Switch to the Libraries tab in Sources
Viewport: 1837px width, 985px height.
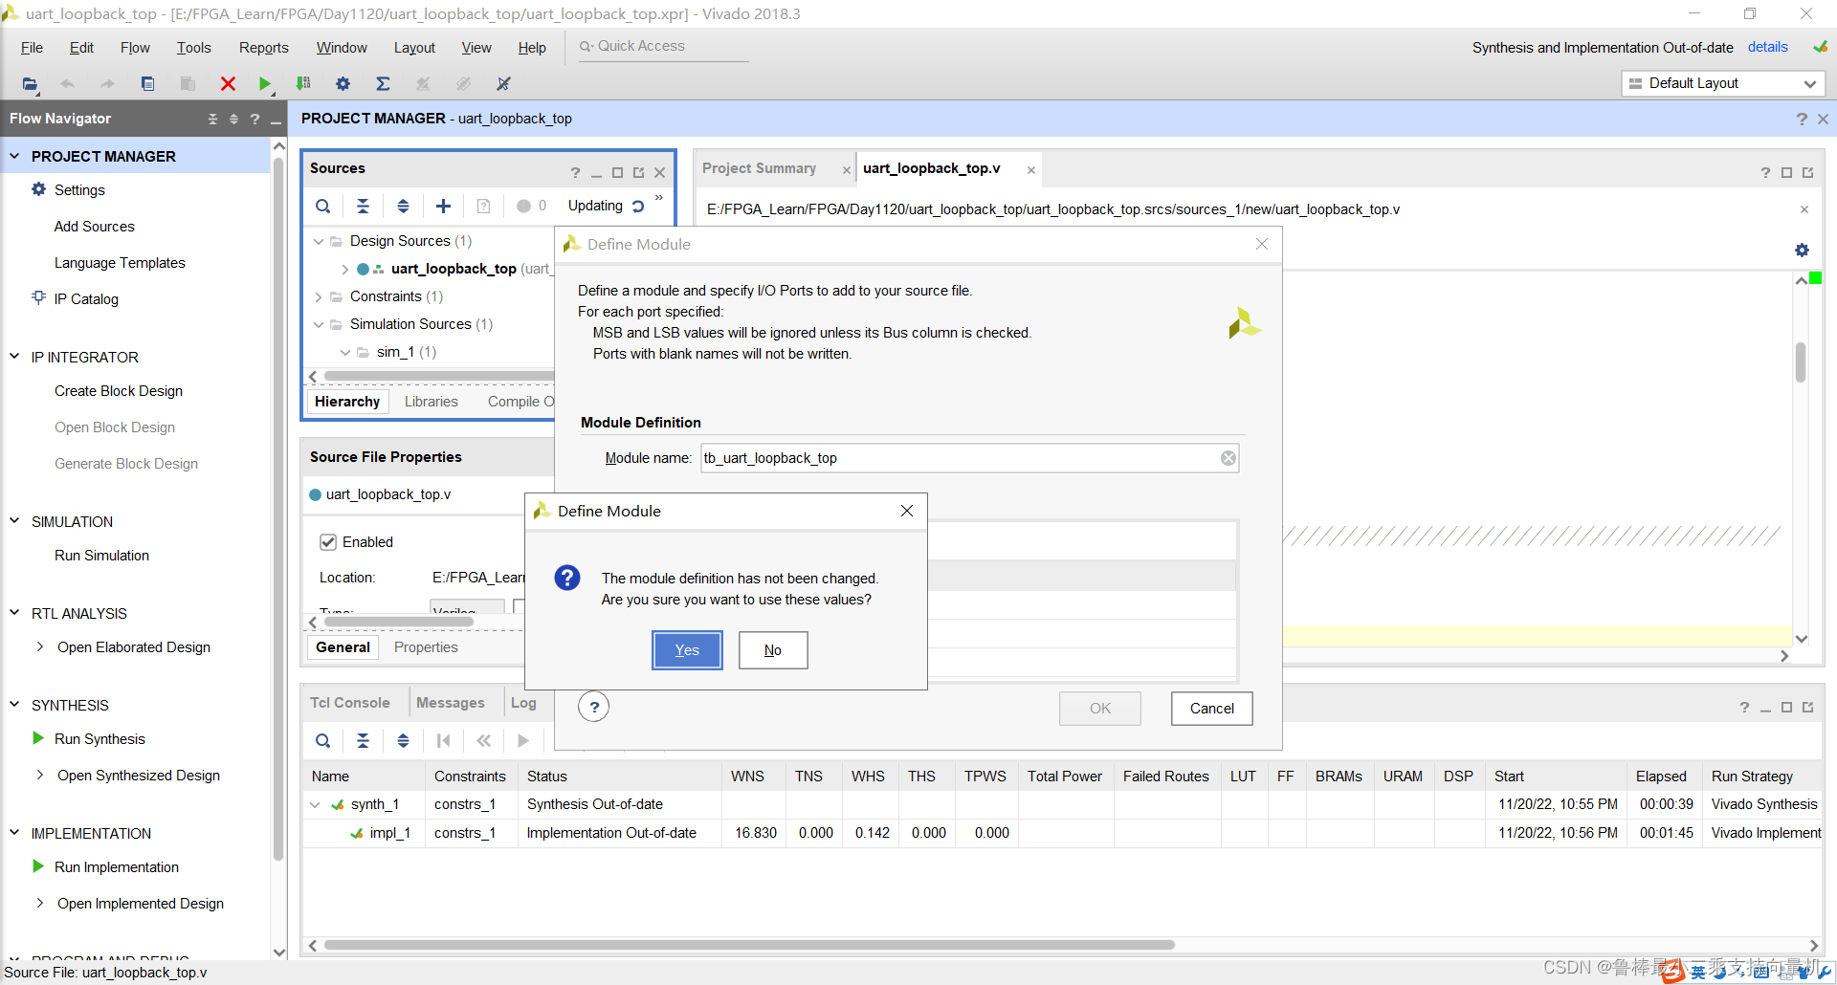(431, 402)
